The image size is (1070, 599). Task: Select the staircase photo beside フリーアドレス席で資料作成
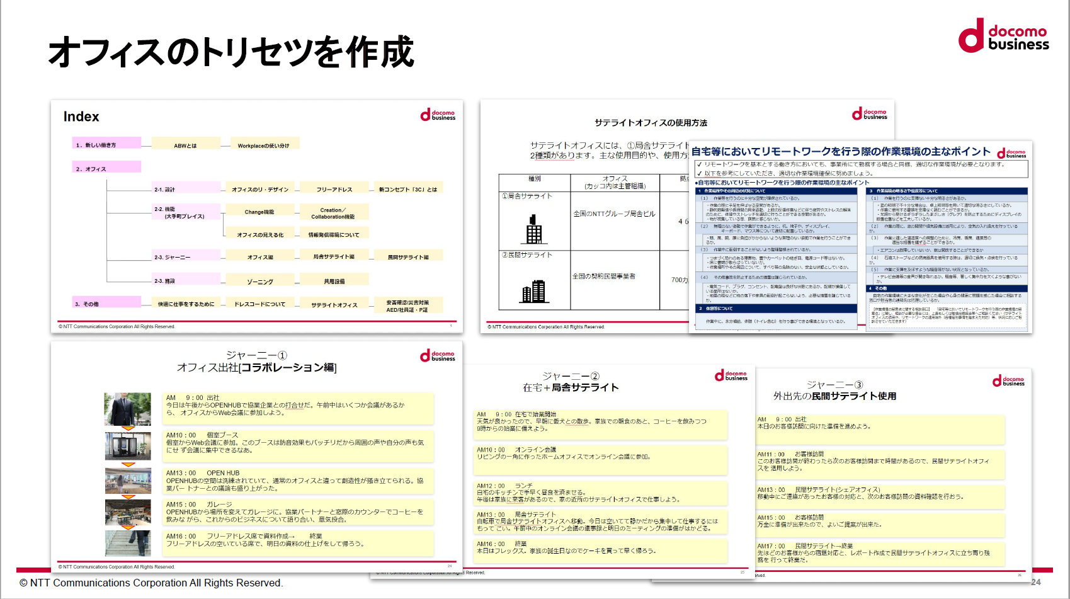point(128,543)
